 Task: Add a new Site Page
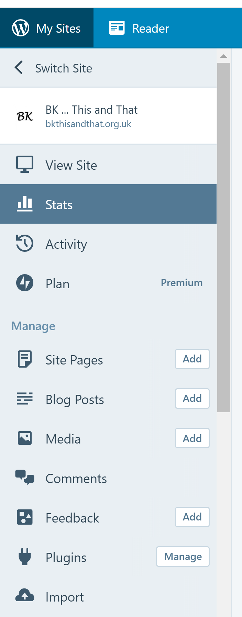tap(192, 359)
